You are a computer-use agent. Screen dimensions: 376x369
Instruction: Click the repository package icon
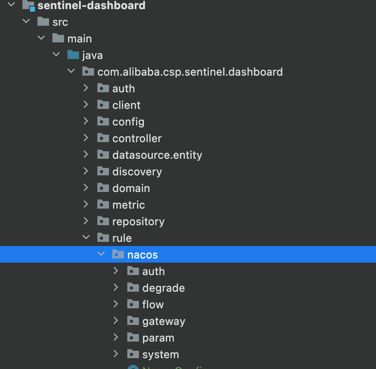coord(103,221)
